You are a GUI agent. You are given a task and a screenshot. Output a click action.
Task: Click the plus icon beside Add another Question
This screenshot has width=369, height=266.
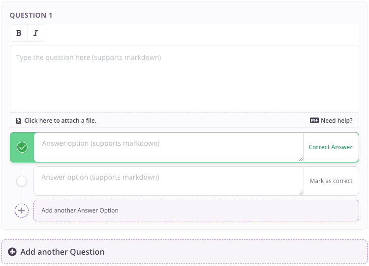[13, 252]
